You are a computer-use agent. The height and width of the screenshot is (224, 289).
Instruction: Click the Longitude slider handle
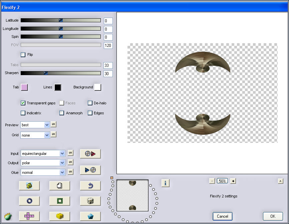click(61, 29)
